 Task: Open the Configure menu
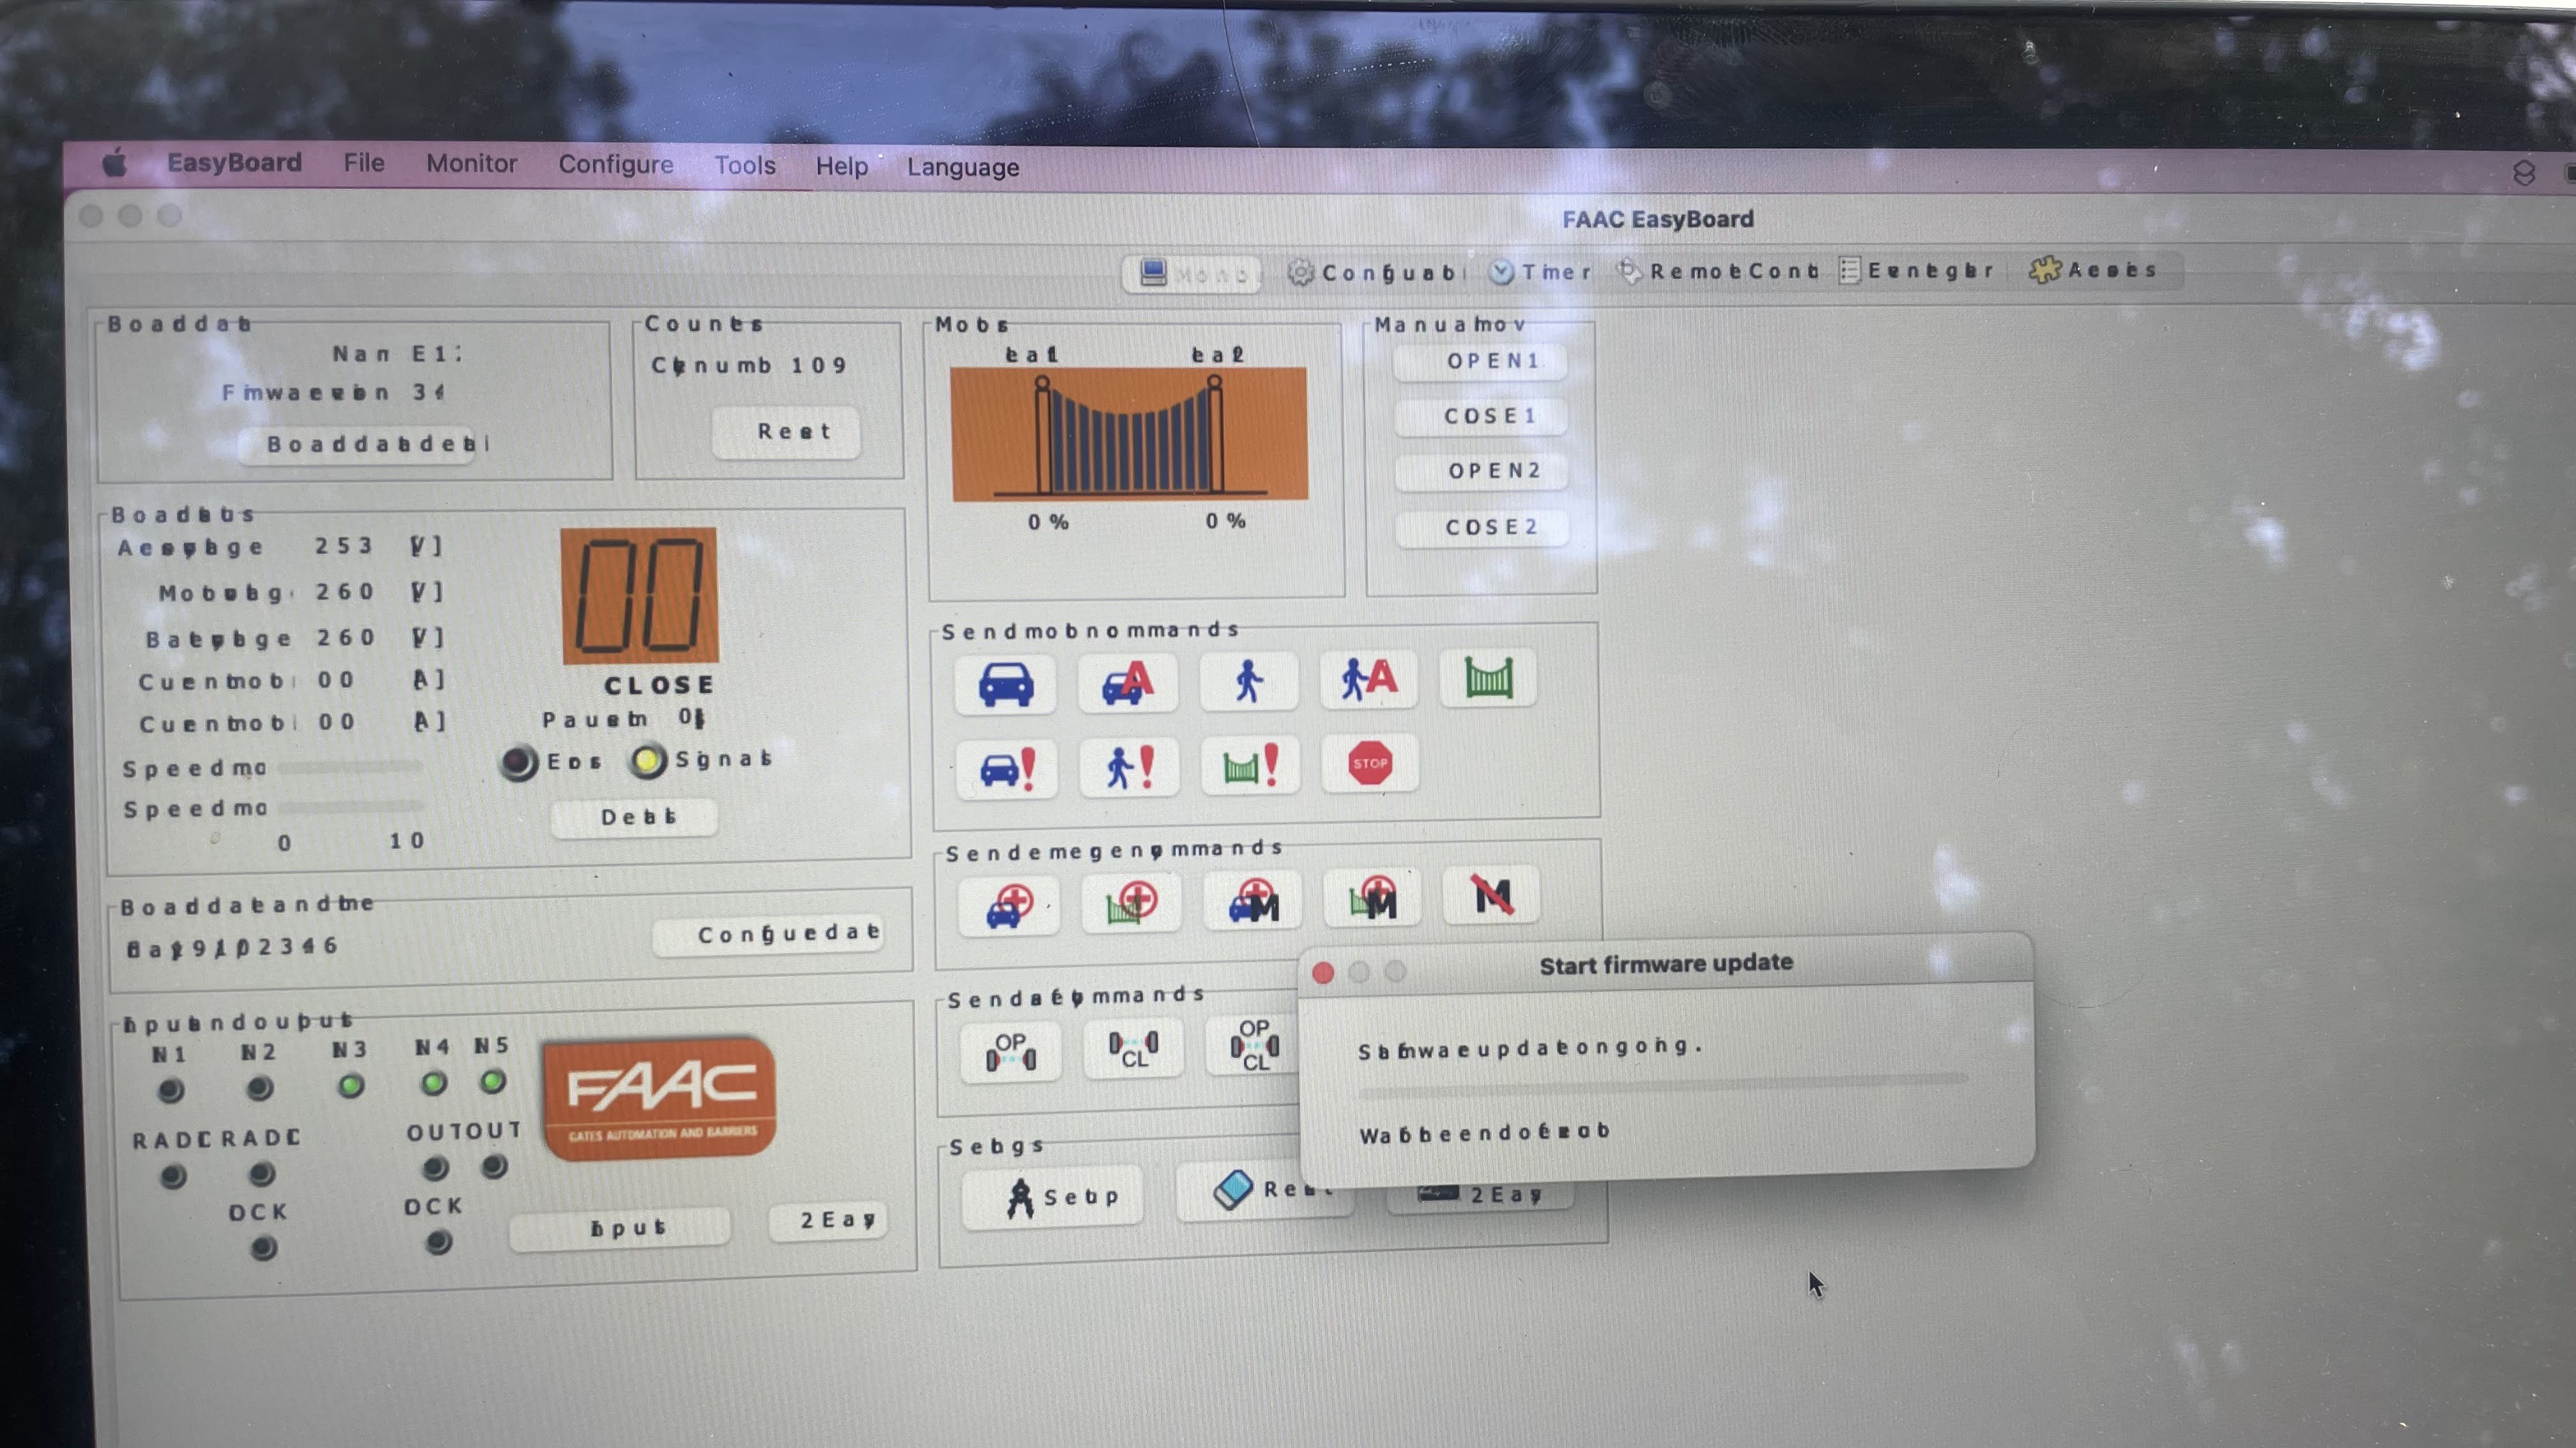click(x=615, y=165)
